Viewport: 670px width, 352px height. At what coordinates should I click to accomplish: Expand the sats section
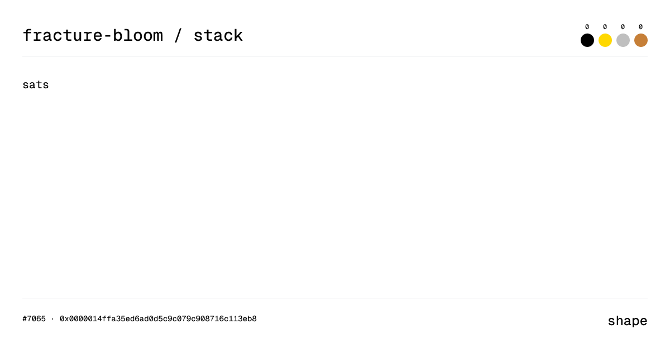click(x=35, y=84)
